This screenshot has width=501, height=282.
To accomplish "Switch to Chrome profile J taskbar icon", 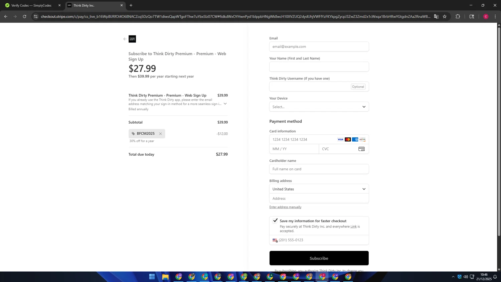I will coord(218,277).
